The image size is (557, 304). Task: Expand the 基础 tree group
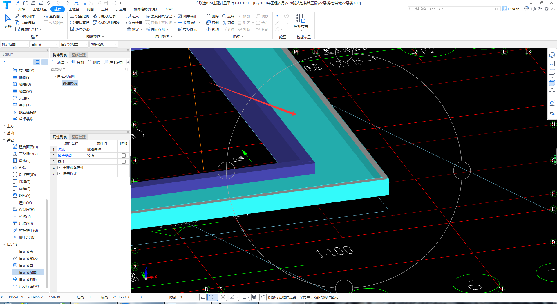[x=4, y=133]
